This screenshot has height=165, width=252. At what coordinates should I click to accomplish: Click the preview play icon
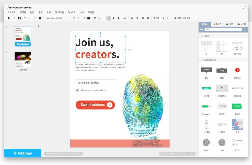point(25,18)
